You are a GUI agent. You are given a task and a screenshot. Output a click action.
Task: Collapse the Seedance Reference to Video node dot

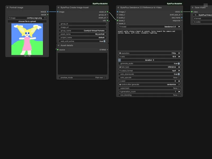pos(118,8)
